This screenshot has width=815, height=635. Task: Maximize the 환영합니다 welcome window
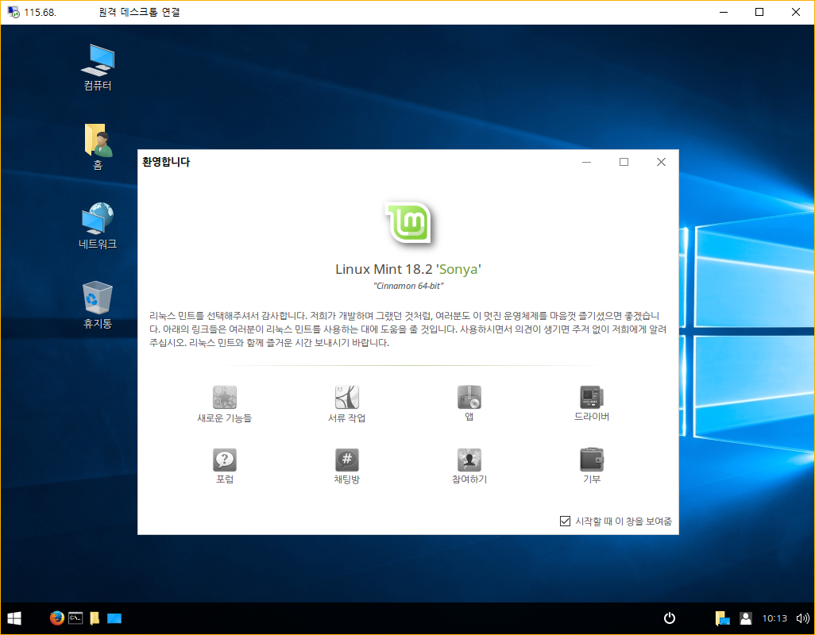624,162
